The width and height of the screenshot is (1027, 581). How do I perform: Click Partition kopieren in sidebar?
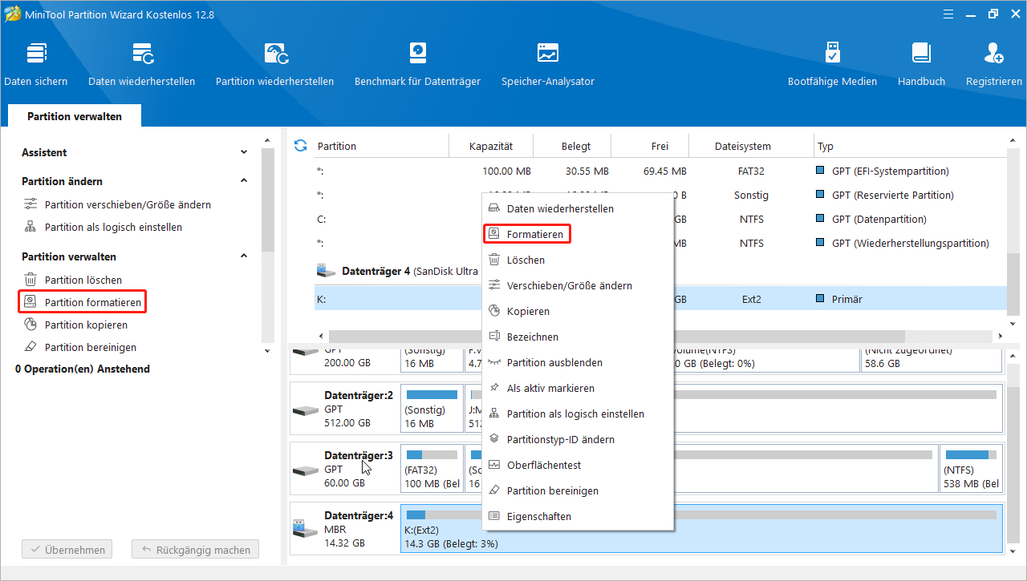75,325
